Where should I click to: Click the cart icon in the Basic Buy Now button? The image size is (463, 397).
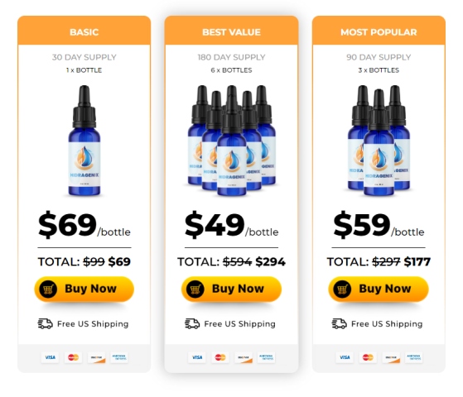(48, 289)
